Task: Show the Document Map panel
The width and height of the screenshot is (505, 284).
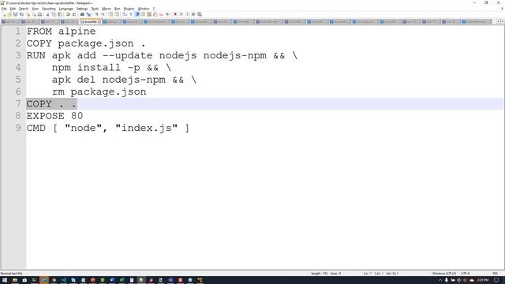Action: [149, 14]
